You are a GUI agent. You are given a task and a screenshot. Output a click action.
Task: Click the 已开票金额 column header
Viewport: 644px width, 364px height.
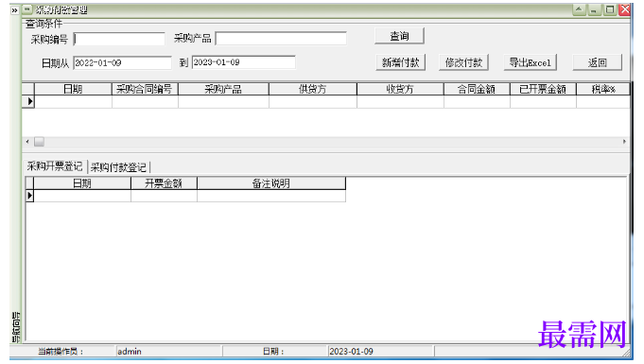[543, 89]
